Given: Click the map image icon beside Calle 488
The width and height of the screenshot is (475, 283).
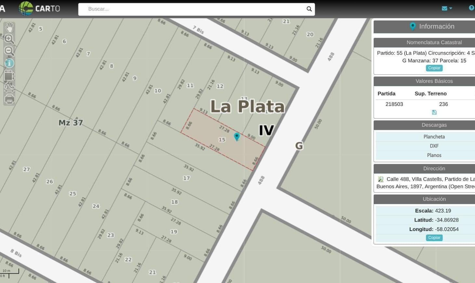Looking at the screenshot, I should coord(381,179).
